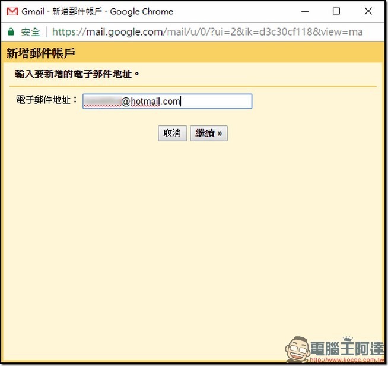Click the email address input field

tap(167, 102)
